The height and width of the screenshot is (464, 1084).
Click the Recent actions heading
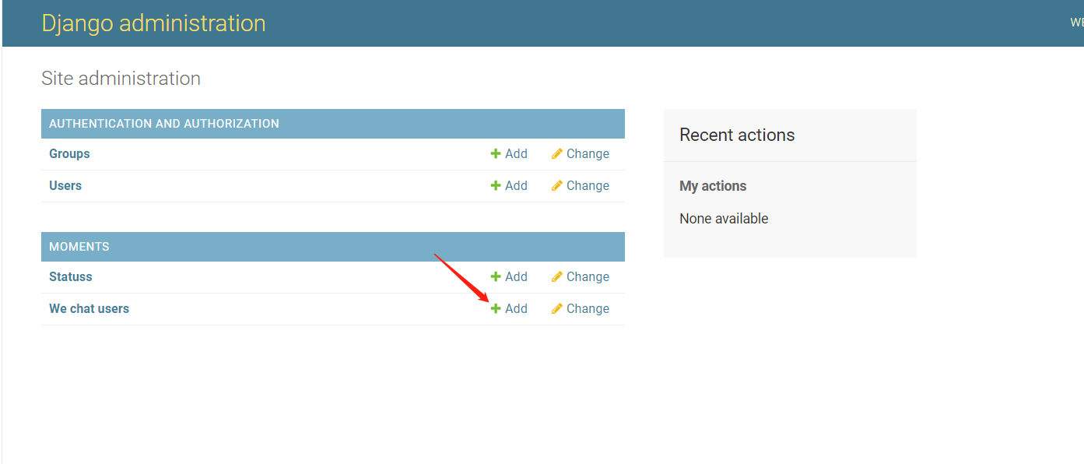(x=737, y=135)
